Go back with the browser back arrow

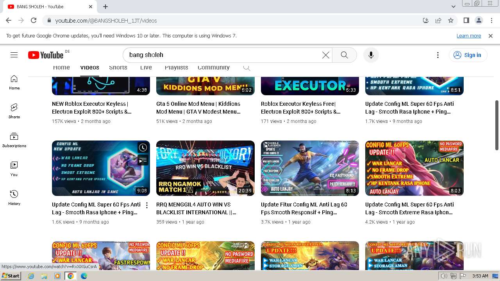click(9, 20)
